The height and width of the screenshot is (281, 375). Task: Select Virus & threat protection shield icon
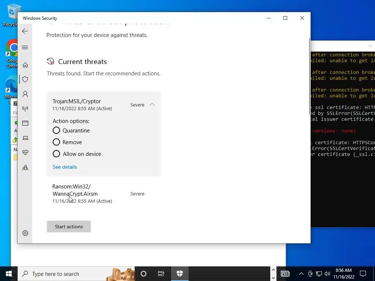[x=25, y=79]
